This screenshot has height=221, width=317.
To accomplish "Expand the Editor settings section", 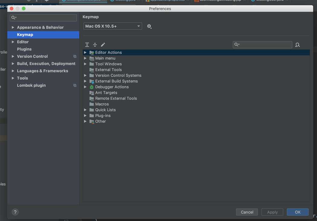I will pos(13,42).
